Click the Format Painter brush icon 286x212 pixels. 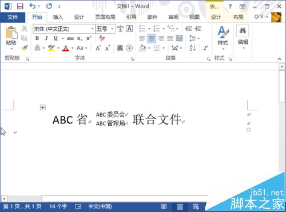click(x=25, y=48)
